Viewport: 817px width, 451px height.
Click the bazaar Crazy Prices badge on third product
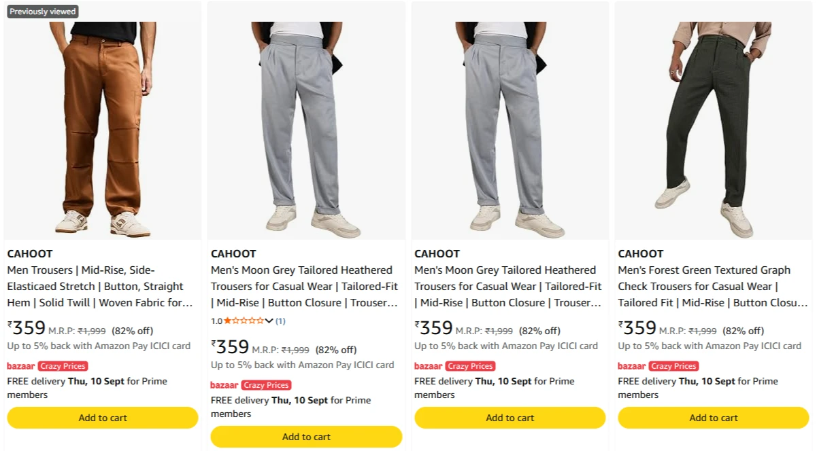(454, 366)
